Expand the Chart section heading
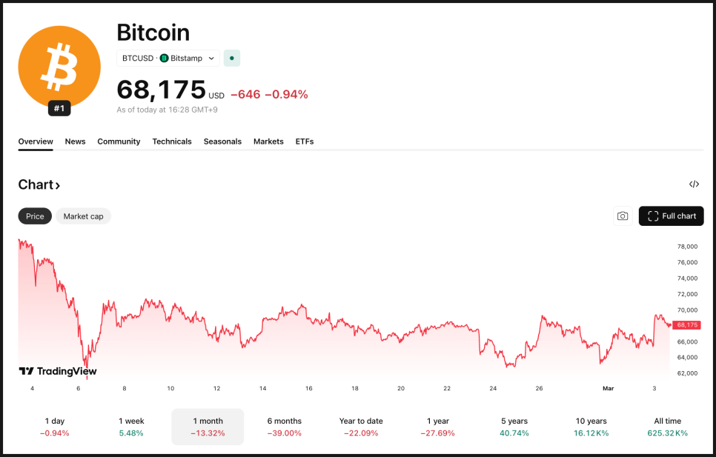This screenshot has height=457, width=716. pos(39,185)
